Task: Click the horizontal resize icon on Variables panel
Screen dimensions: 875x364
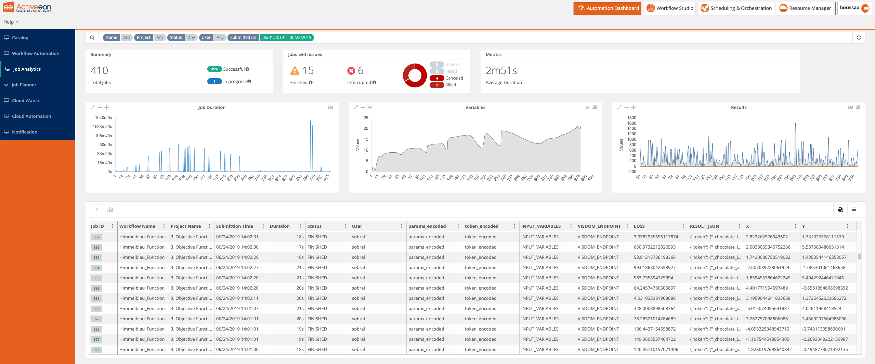Action: pos(363,107)
